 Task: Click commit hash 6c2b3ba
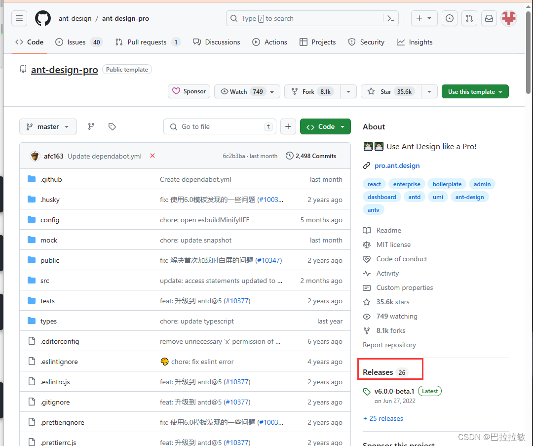[234, 156]
